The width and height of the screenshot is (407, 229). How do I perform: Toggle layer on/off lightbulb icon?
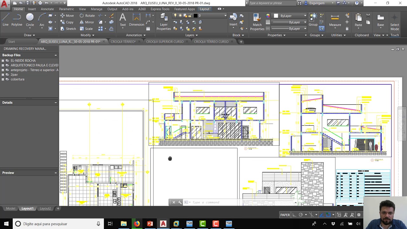point(175,16)
